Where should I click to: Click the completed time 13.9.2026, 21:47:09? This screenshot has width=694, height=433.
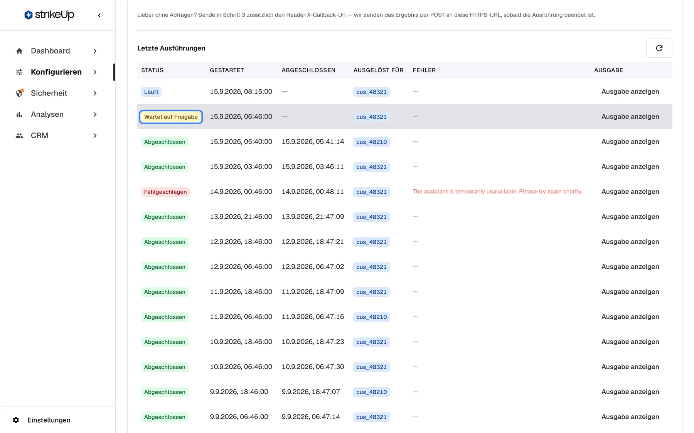click(313, 217)
